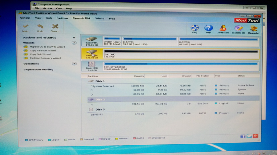Collapse the Actions and Wizards panel
This screenshot has width=277, height=155.
pyautogui.click(x=74, y=37)
